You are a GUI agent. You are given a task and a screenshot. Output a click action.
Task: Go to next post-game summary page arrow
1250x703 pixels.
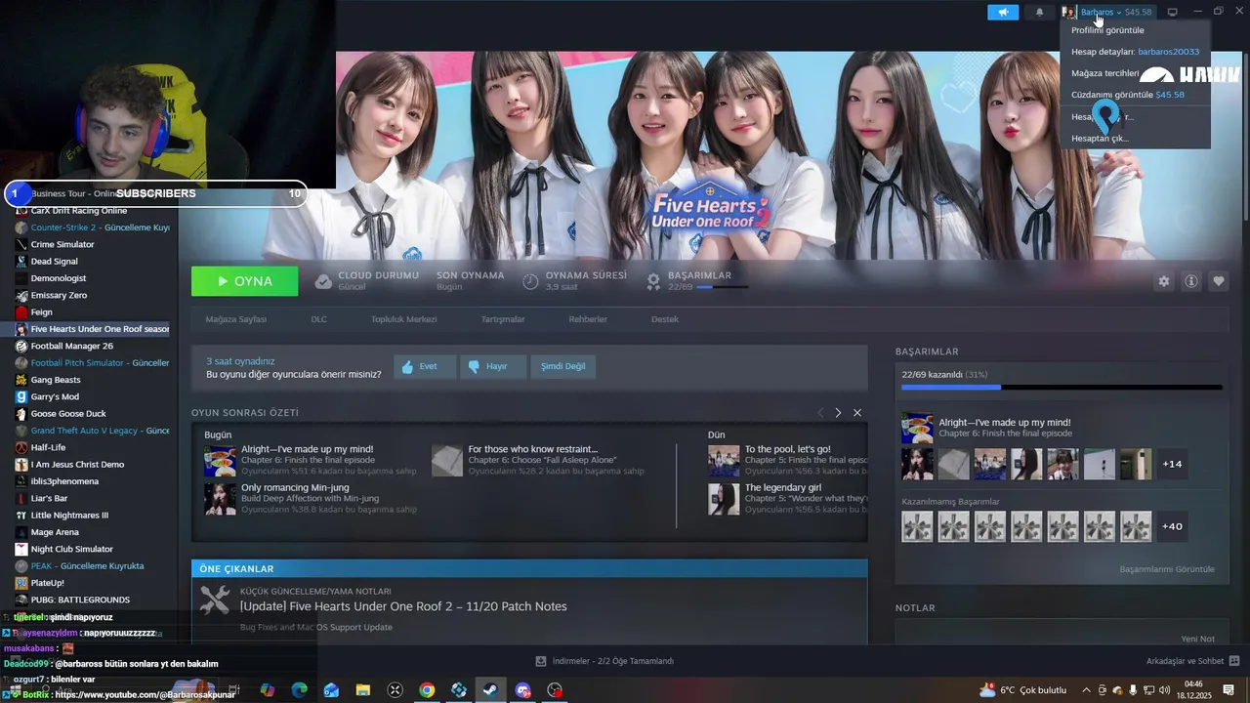click(x=838, y=413)
